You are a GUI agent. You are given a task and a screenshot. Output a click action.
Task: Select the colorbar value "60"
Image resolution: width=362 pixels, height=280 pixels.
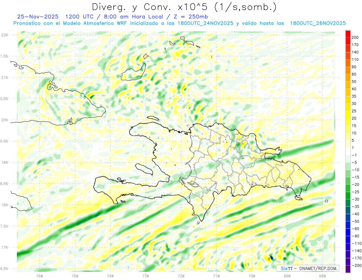click(x=354, y=74)
